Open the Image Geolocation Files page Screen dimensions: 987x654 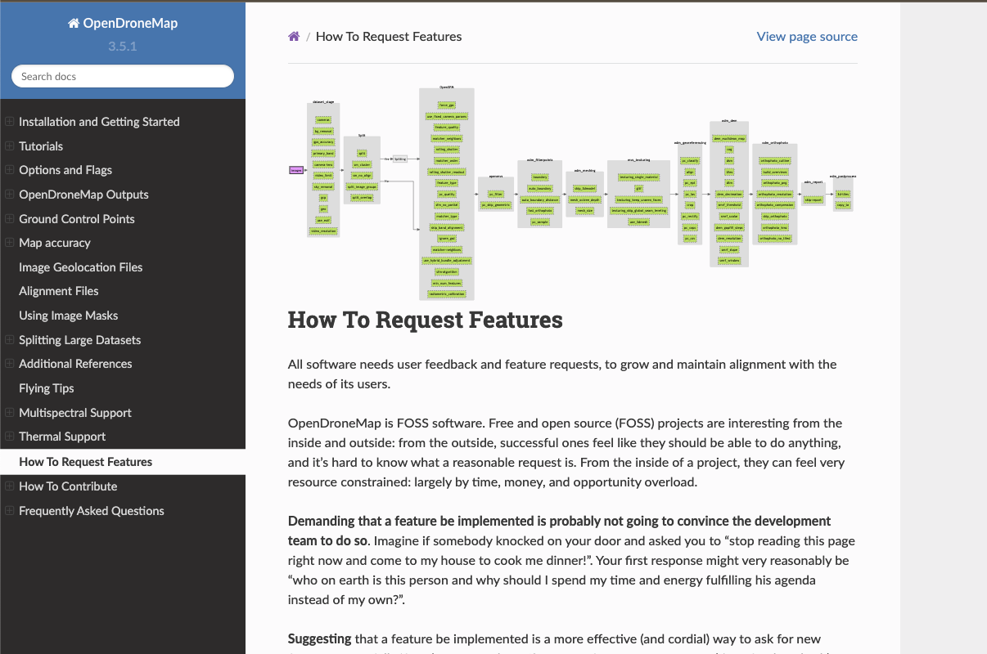coord(80,267)
